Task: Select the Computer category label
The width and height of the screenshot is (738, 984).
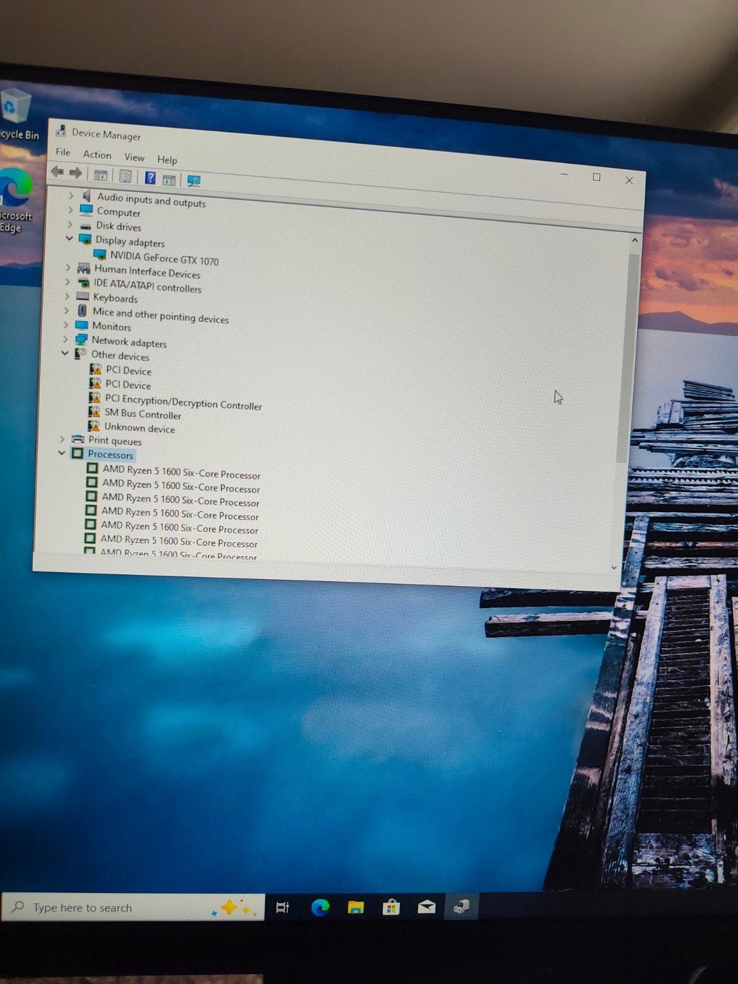Action: tap(119, 212)
